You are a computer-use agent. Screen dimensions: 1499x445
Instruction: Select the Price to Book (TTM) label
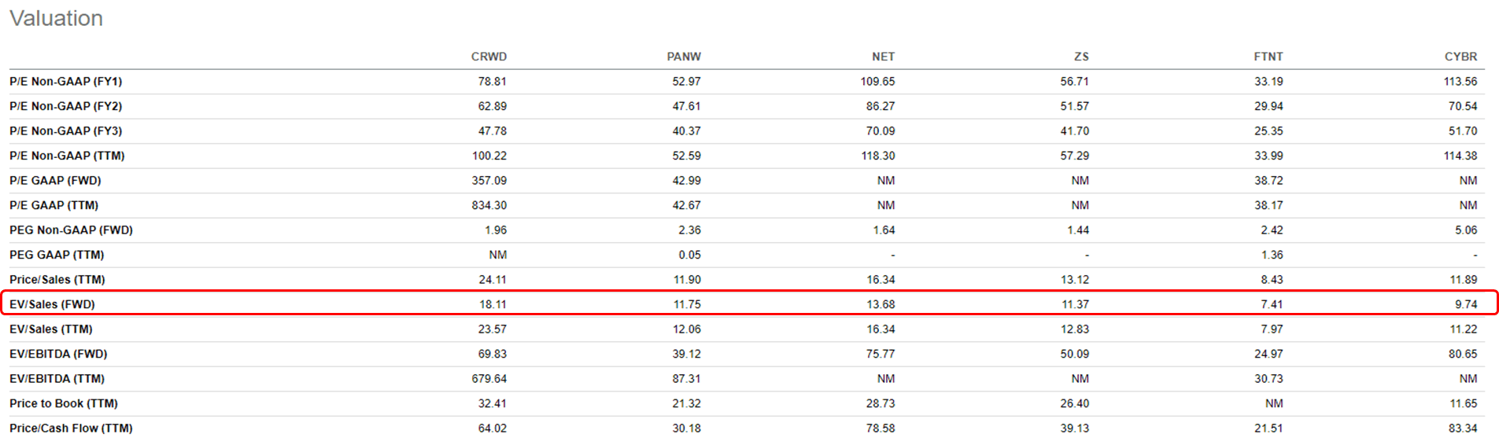click(x=63, y=403)
